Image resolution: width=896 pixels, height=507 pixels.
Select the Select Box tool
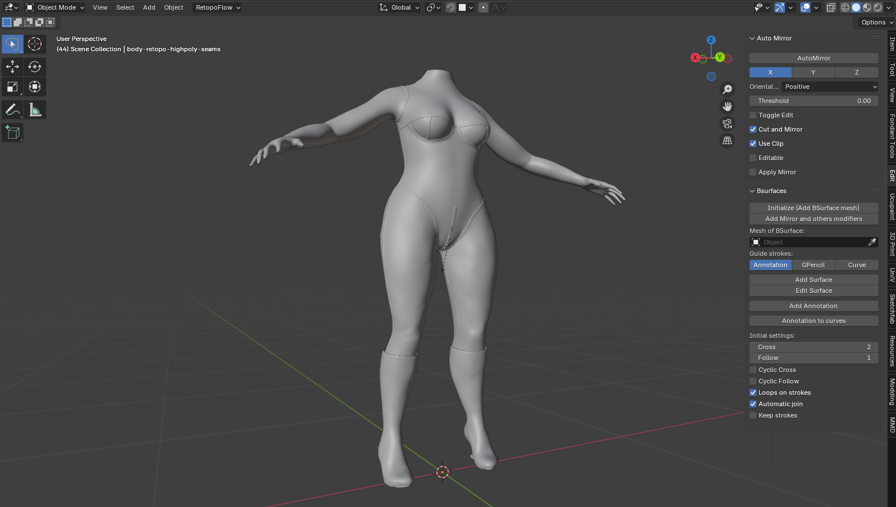(13, 44)
